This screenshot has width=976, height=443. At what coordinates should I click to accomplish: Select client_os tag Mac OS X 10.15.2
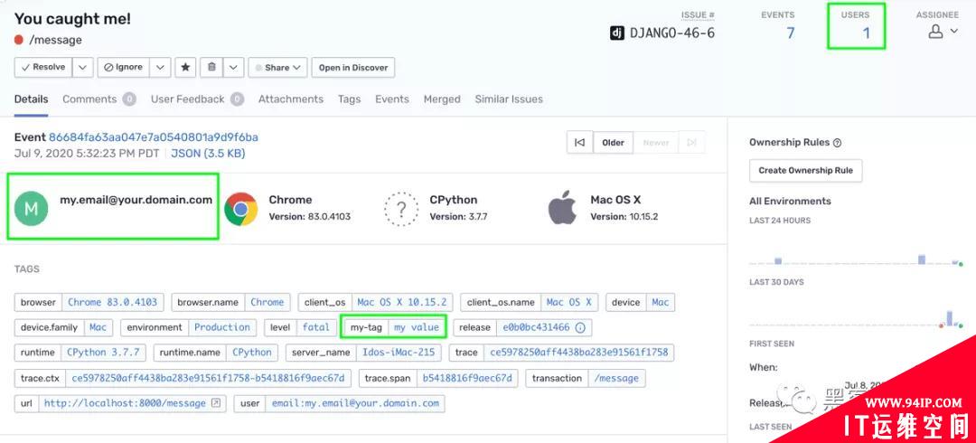pyautogui.click(x=402, y=302)
